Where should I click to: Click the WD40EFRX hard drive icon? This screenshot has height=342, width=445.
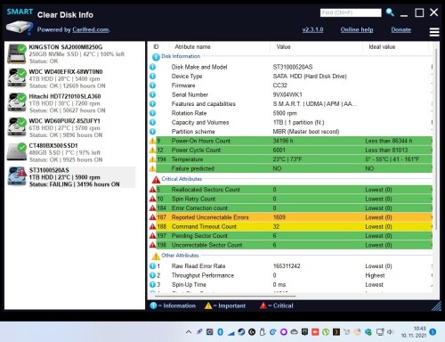click(17, 78)
